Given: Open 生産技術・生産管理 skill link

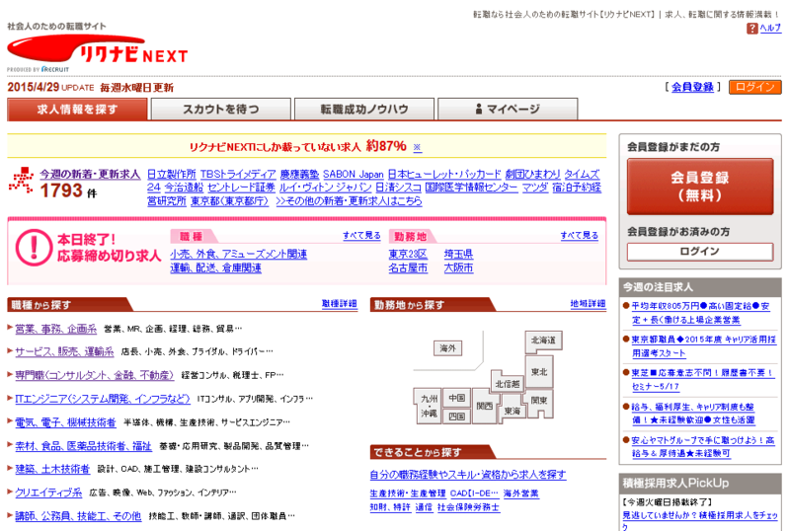Looking at the screenshot, I should (x=408, y=493).
